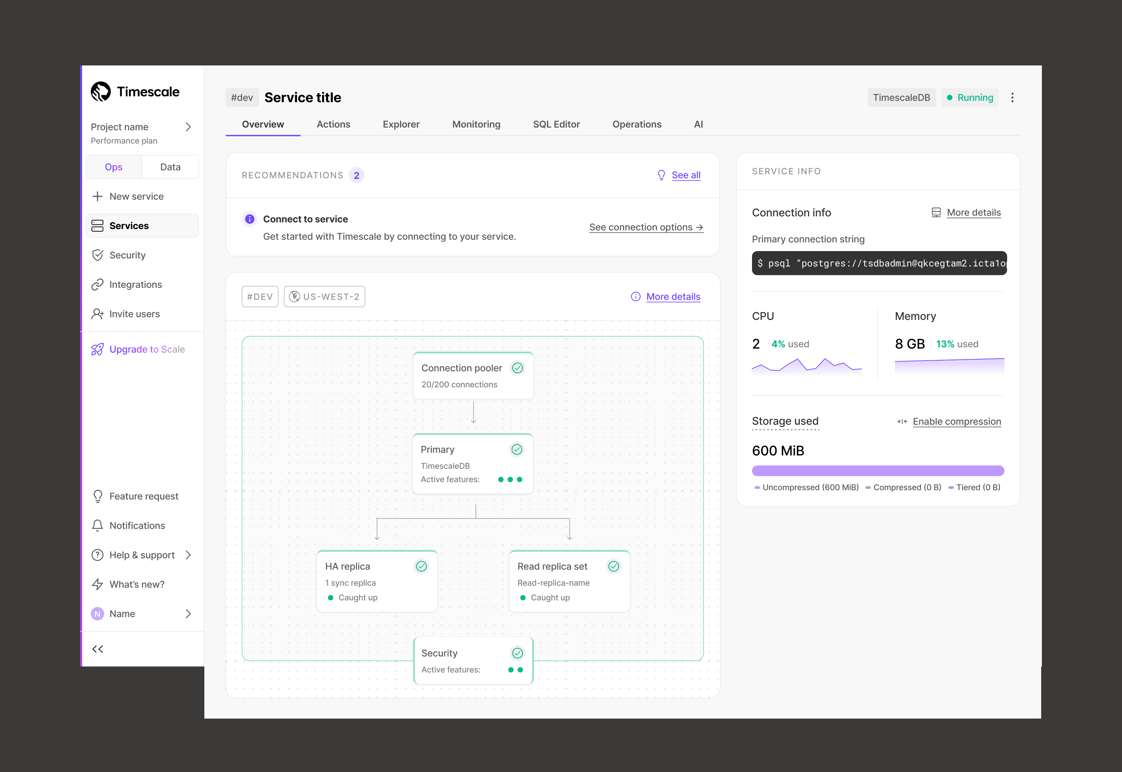
Task: Click the Security shield icon in sidebar
Action: (97, 255)
